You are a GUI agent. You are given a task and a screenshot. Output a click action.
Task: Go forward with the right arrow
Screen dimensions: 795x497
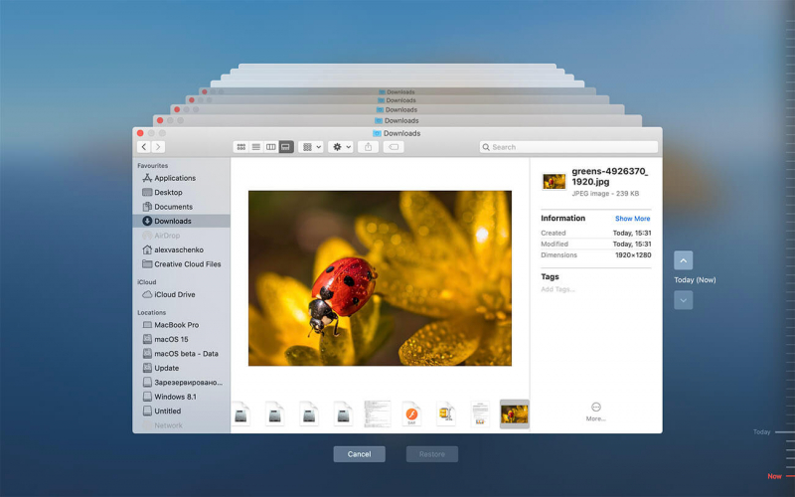tap(158, 147)
